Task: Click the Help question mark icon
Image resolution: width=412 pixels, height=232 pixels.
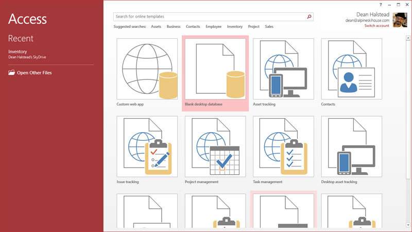Action: pyautogui.click(x=381, y=4)
